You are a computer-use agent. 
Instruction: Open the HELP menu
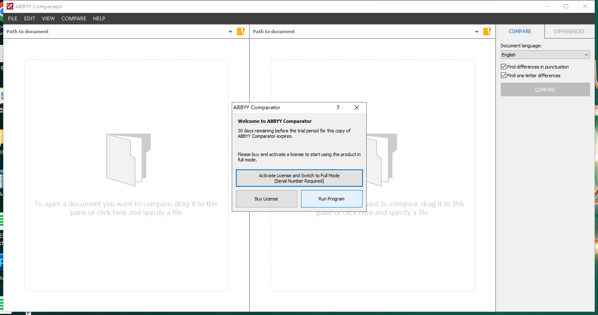(x=99, y=19)
